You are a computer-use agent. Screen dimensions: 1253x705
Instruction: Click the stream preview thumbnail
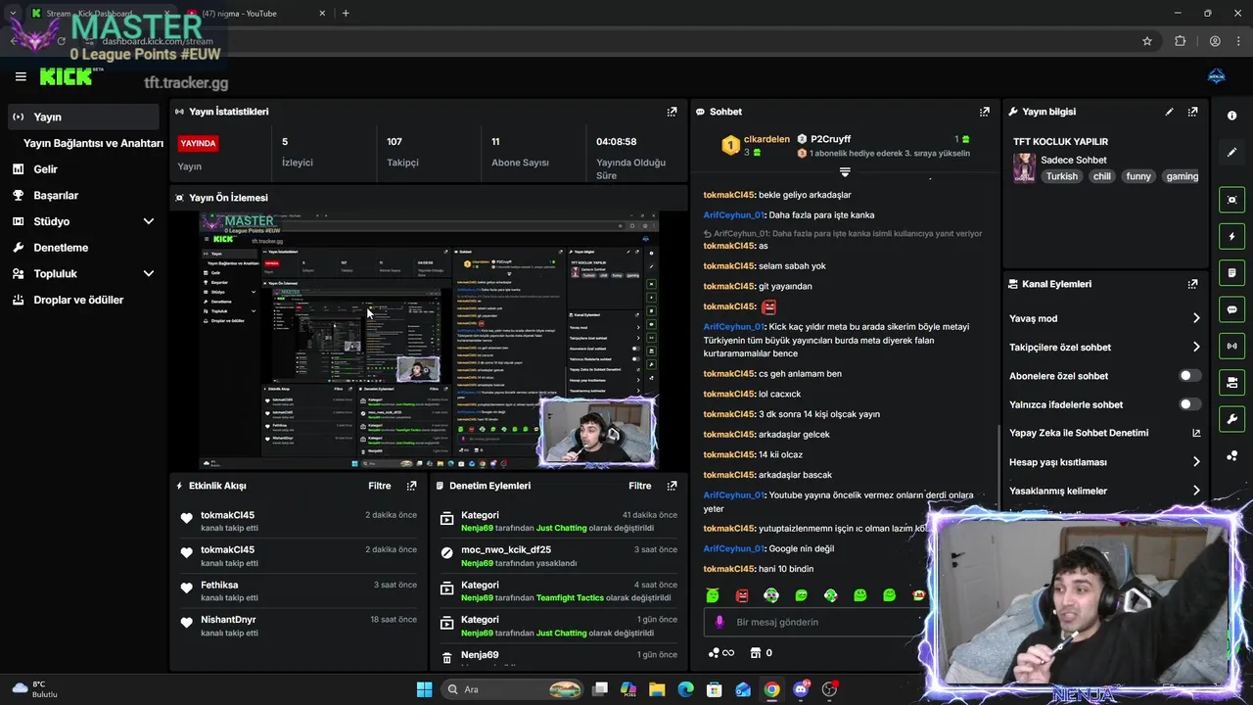pyautogui.click(x=429, y=340)
